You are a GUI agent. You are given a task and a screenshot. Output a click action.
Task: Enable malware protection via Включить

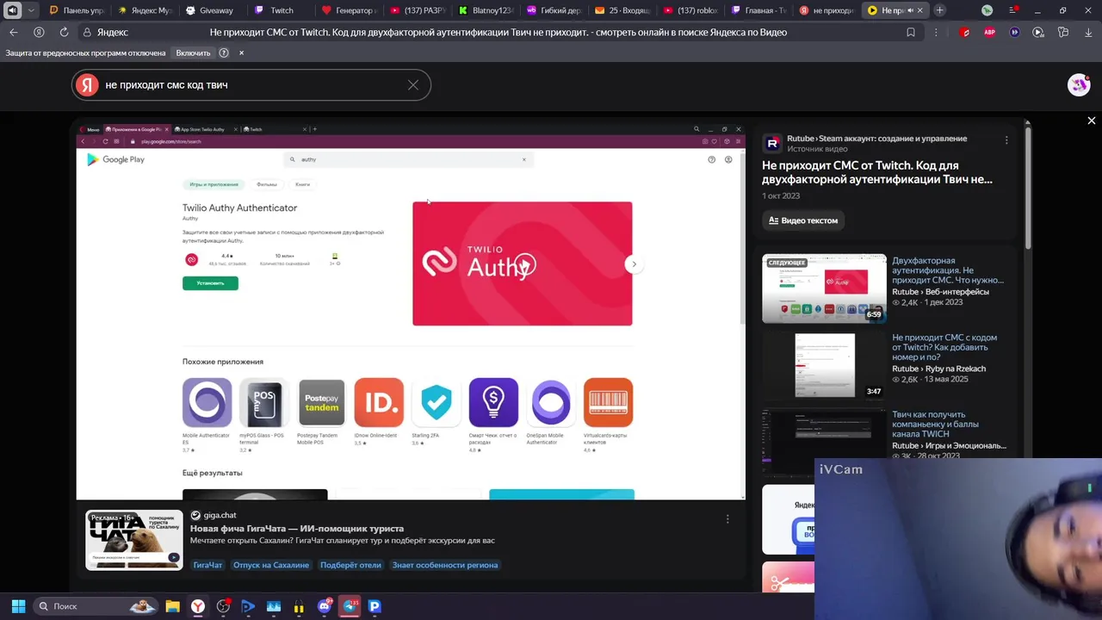click(193, 53)
